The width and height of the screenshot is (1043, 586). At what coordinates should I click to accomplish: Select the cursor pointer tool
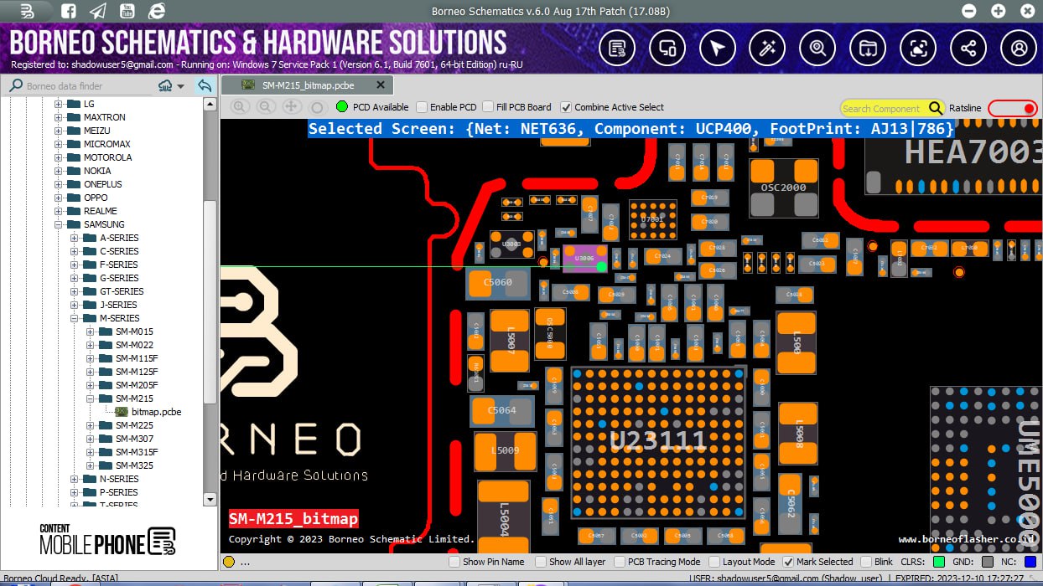pos(717,49)
